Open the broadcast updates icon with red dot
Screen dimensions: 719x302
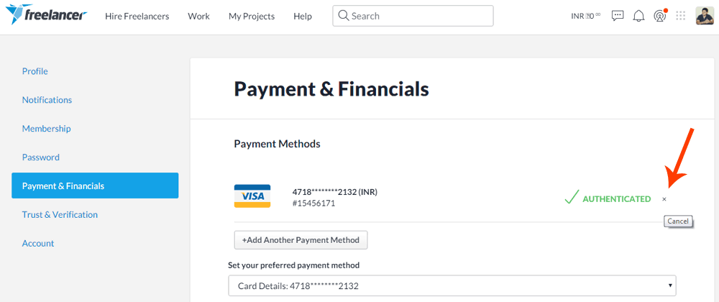660,16
